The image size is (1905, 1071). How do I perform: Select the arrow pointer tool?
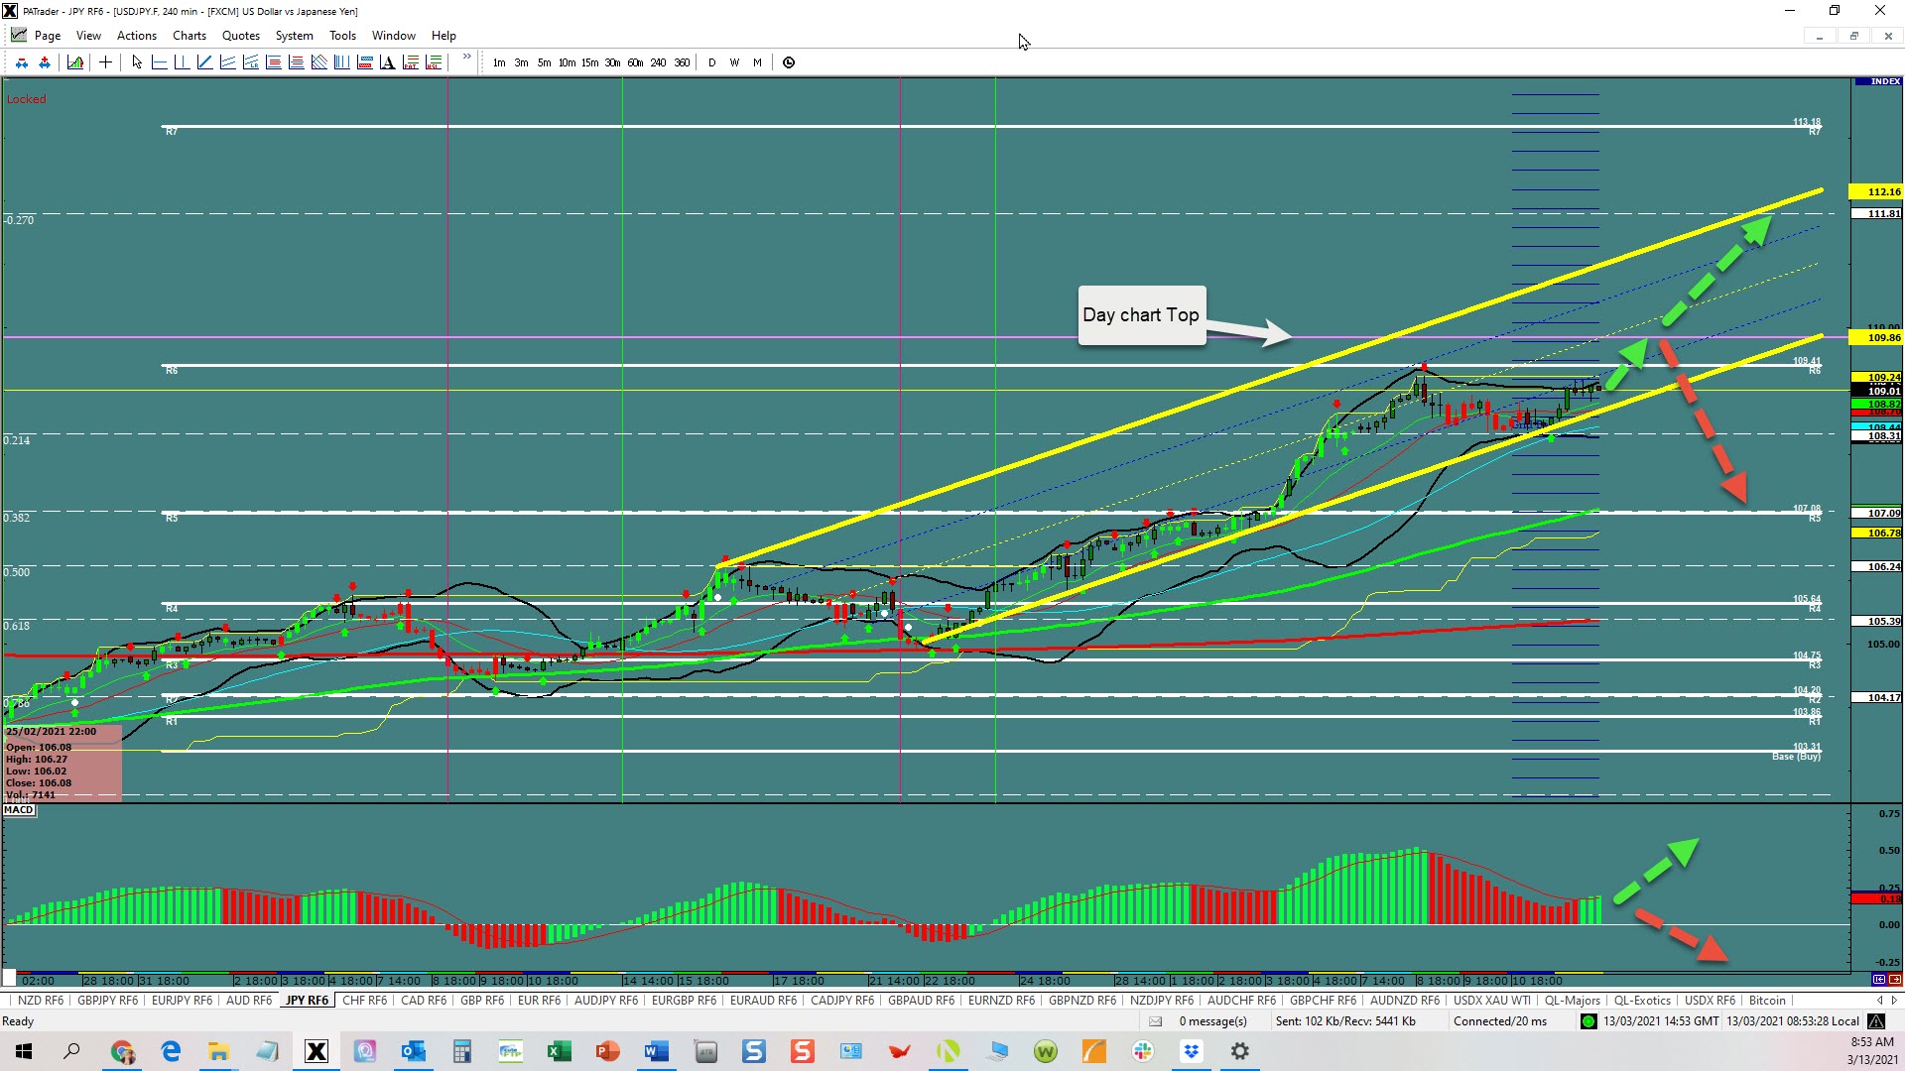click(x=137, y=62)
